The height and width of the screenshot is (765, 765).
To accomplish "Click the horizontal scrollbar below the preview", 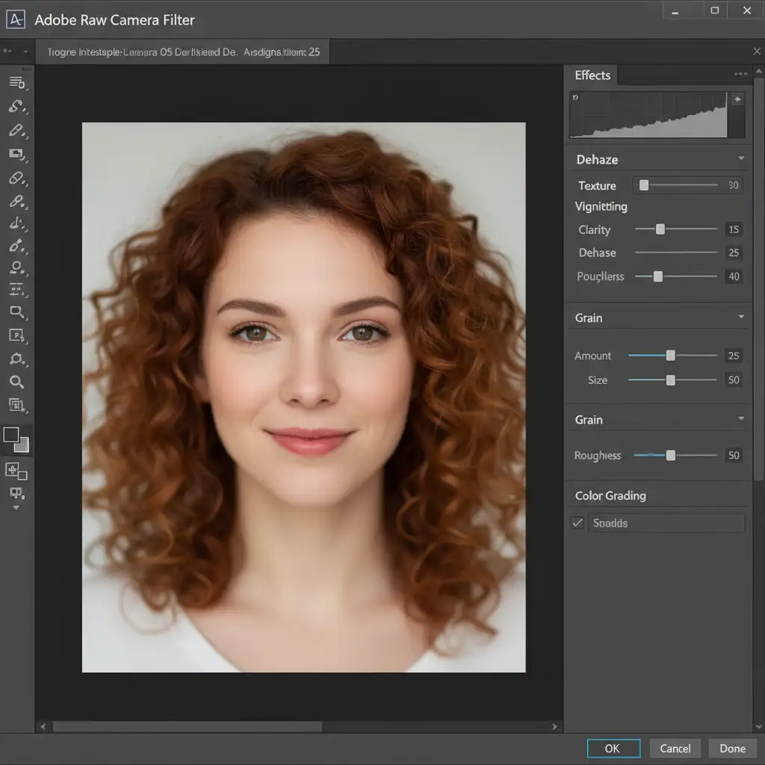I will pyautogui.click(x=187, y=726).
